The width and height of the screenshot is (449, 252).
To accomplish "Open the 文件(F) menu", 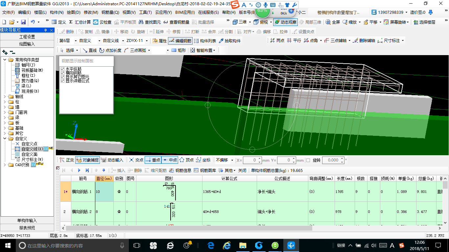I will coord(9,12).
